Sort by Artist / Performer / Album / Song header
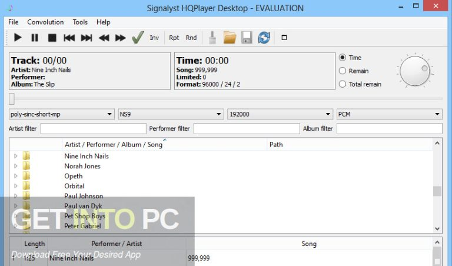The width and height of the screenshot is (452, 266). pyautogui.click(x=114, y=145)
